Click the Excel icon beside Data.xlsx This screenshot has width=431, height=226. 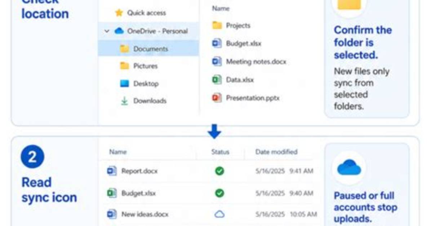pyautogui.click(x=217, y=80)
